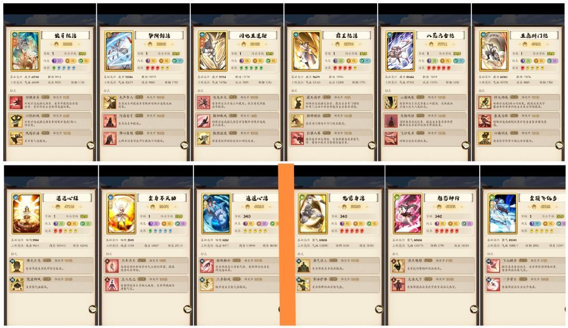This screenshot has height=328, width=568.
Task: Select the 金身不灭功 card artwork
Action: (121, 213)
